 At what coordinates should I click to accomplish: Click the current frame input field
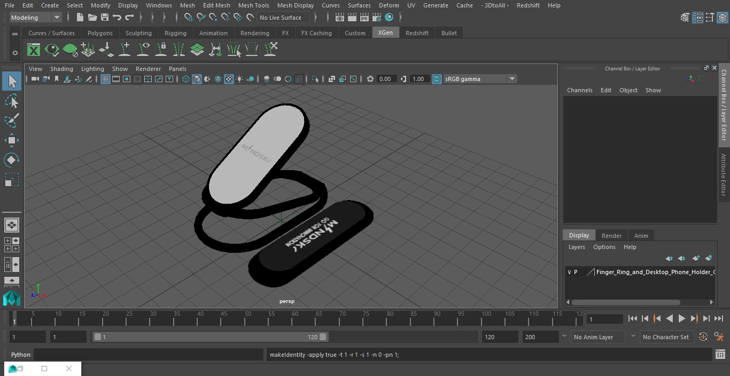click(605, 319)
